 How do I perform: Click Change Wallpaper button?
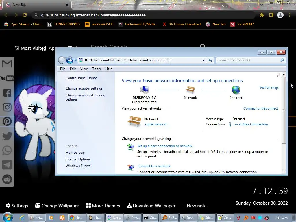tap(57, 206)
